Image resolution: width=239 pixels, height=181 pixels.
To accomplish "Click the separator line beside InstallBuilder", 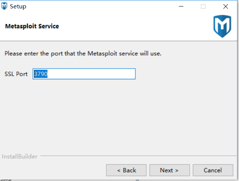I will tap(137, 156).
